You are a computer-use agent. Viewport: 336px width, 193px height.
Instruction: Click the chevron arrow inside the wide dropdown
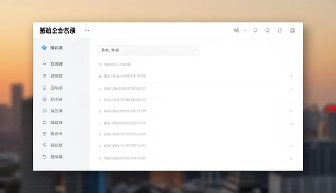[x=194, y=50]
